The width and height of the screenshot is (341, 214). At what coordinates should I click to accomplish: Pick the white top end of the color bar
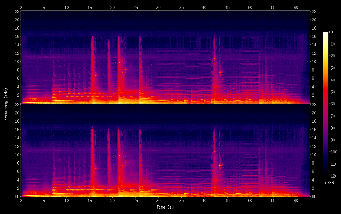(326, 33)
